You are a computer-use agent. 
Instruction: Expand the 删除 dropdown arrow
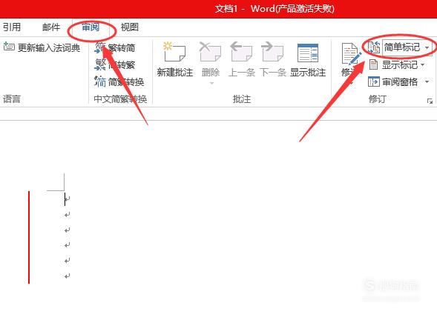point(211,83)
